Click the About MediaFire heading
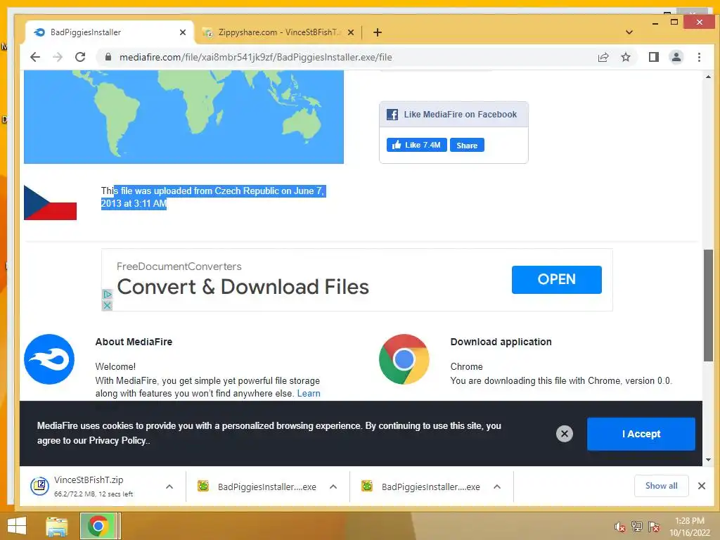720x540 pixels. [x=134, y=342]
